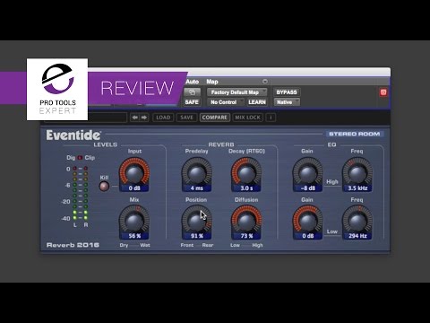
Task: Enable automation SAFE
Action: point(192,102)
